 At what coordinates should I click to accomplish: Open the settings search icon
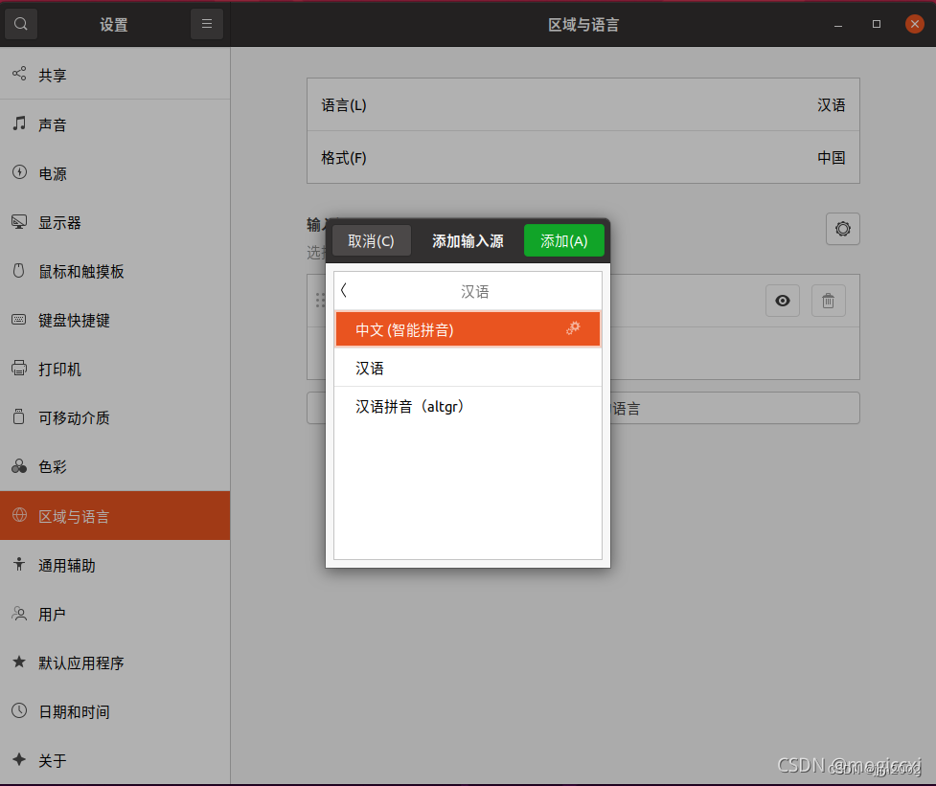pos(21,24)
